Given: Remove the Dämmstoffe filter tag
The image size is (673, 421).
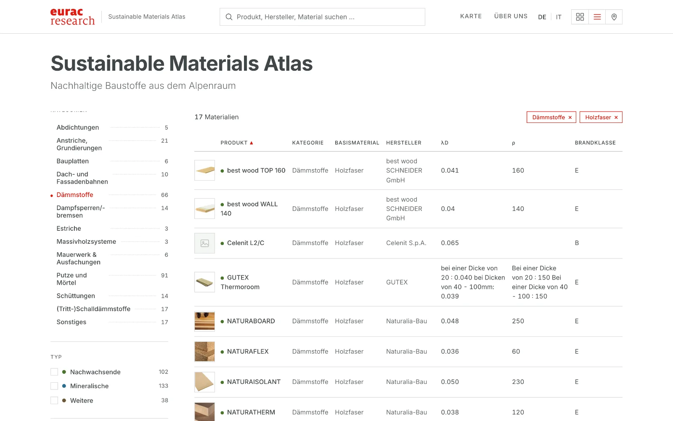Looking at the screenshot, I should pos(570,117).
